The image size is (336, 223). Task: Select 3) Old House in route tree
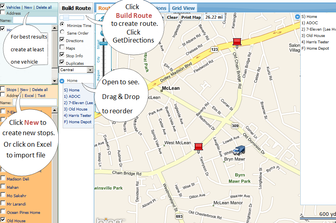point(75,109)
